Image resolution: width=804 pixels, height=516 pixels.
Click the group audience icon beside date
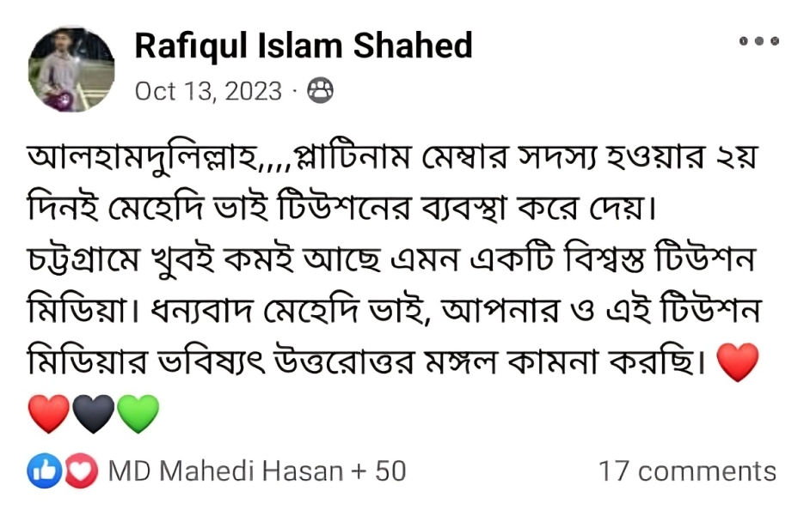click(x=320, y=91)
